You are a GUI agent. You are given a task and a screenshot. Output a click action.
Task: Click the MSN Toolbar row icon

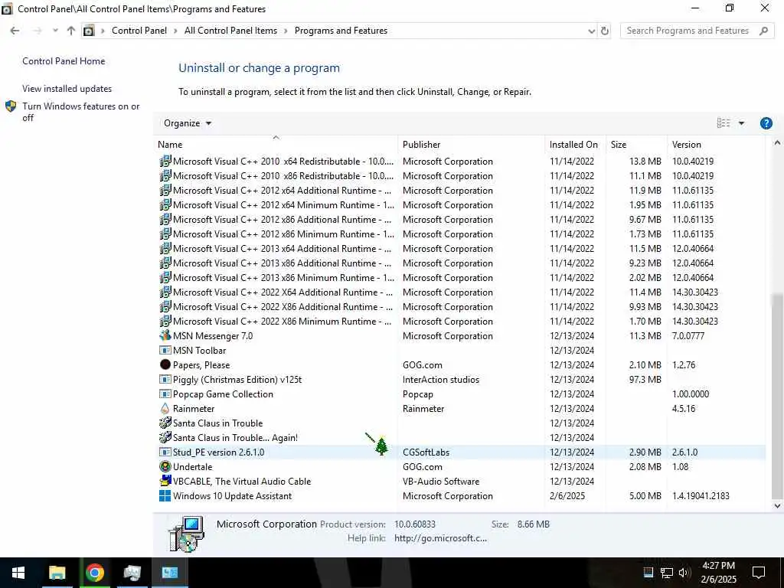[165, 350]
